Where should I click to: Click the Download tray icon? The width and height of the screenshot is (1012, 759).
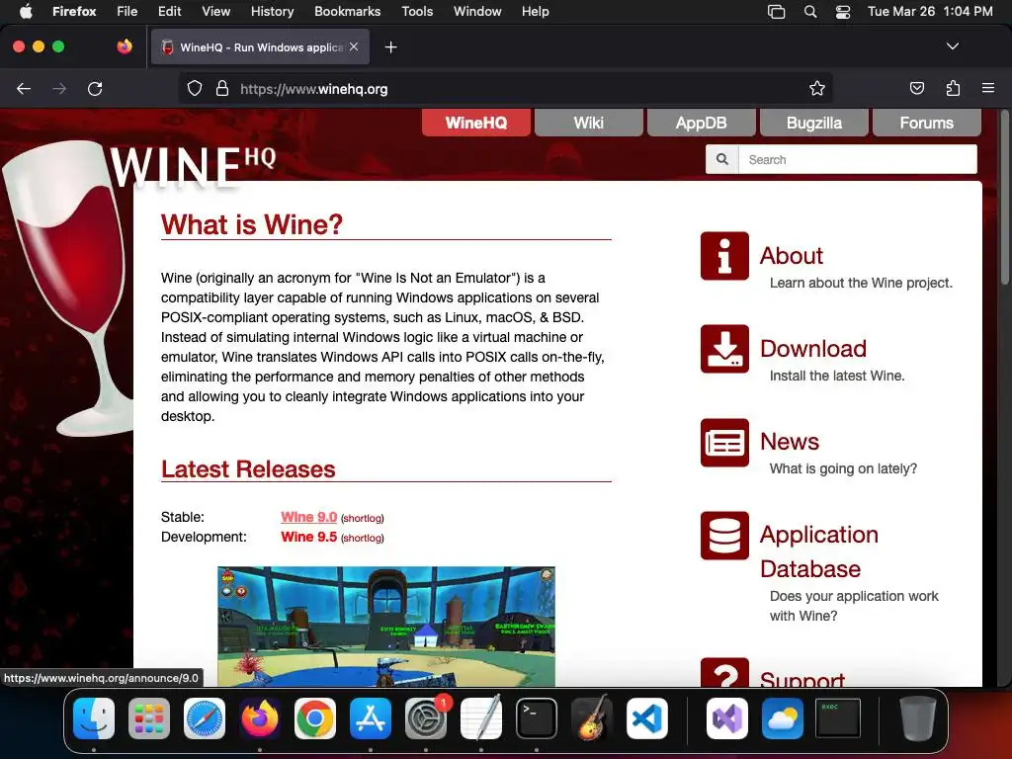[724, 349]
